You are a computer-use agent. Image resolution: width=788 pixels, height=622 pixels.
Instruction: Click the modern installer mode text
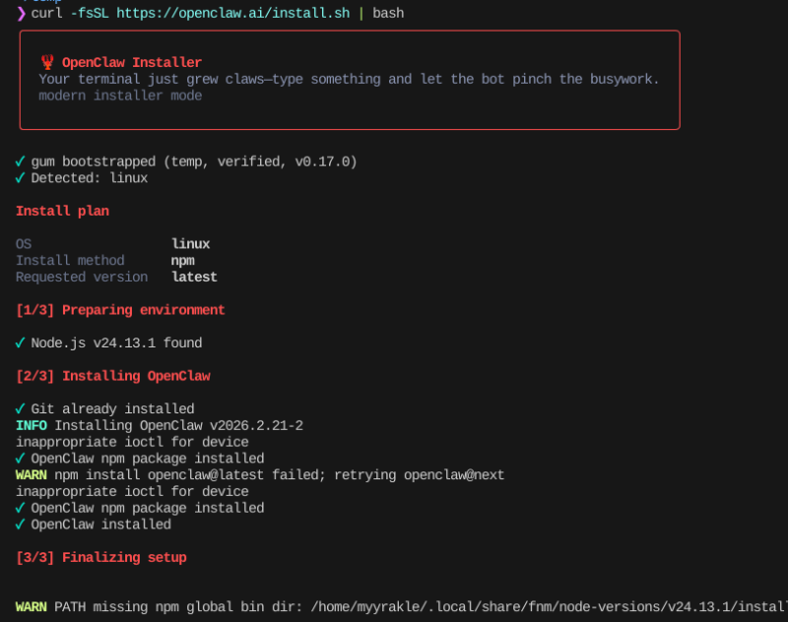(120, 95)
